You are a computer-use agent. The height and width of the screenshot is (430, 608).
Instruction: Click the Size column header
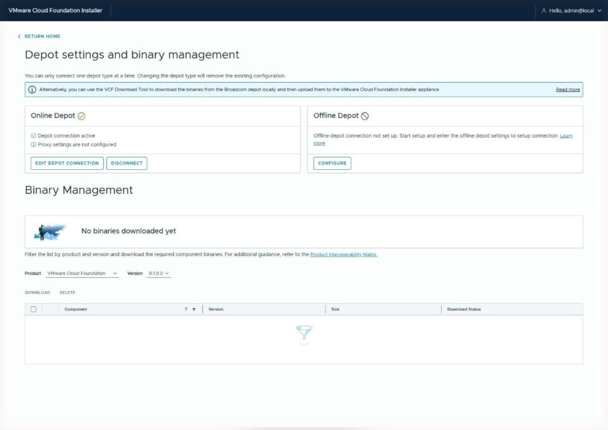click(335, 309)
